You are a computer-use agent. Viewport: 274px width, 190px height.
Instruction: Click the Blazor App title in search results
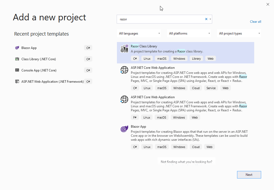[138, 127]
